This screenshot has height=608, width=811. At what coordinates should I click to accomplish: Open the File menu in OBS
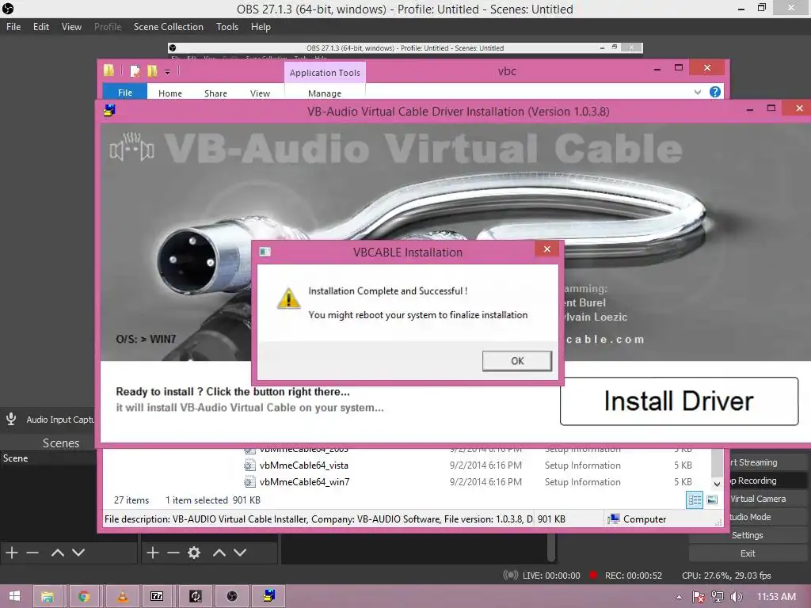coord(13,27)
